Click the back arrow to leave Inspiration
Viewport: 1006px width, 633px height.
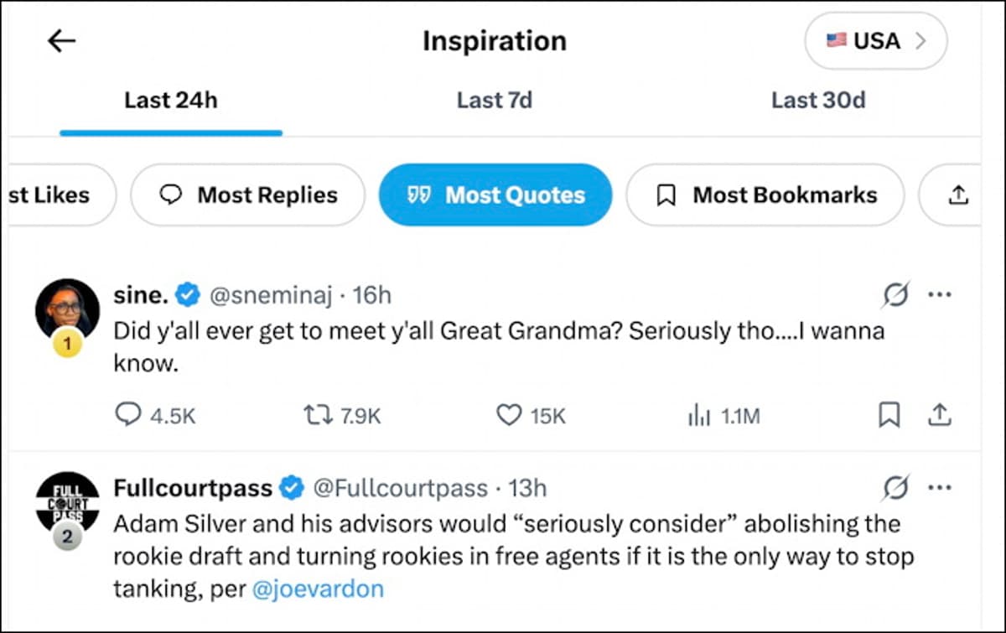61,40
